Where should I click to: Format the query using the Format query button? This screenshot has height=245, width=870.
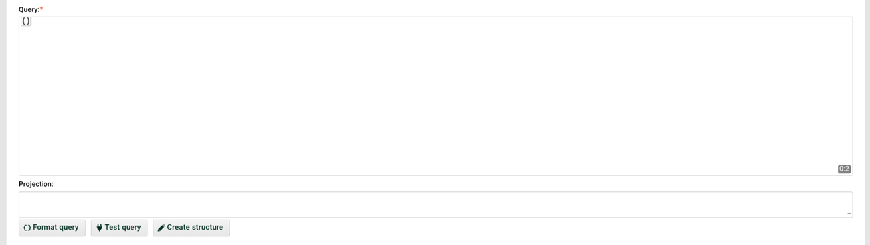(52, 228)
